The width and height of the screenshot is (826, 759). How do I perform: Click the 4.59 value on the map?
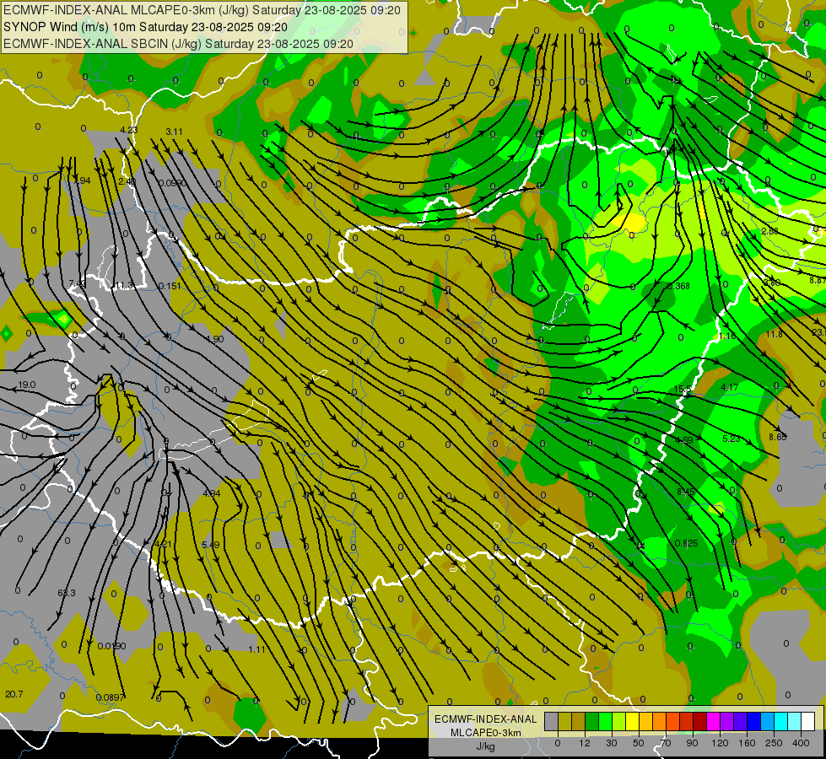coord(683,440)
